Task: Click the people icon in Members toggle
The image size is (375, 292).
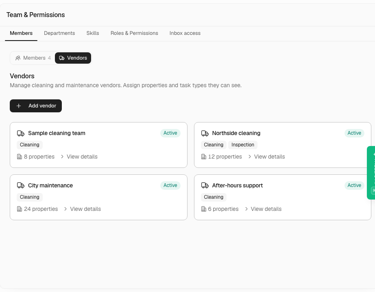Action: click(x=18, y=58)
